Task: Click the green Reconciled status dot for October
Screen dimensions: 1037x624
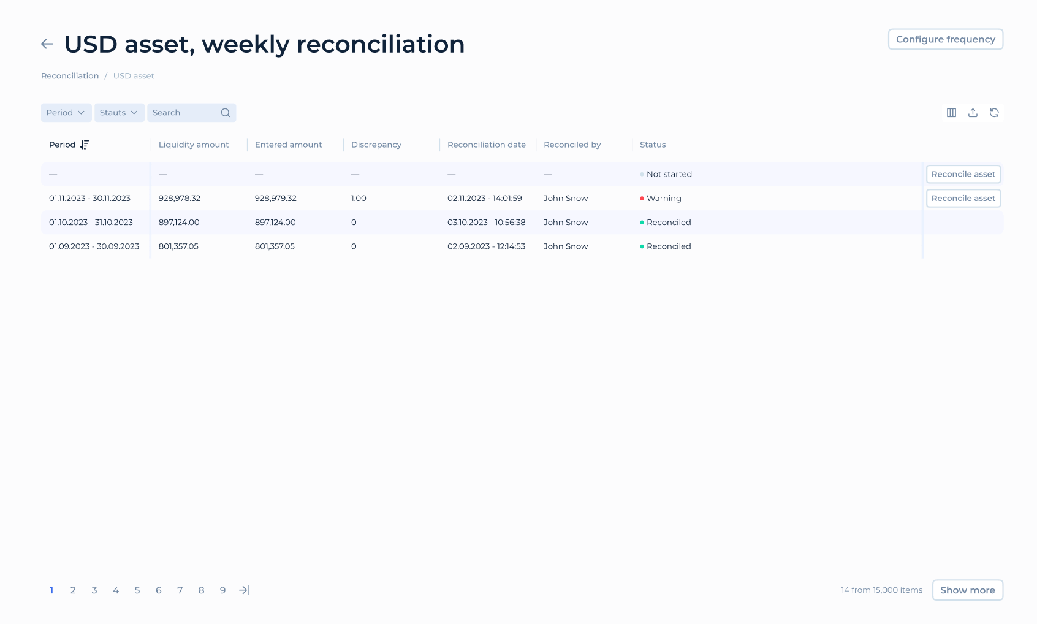Action: click(x=642, y=222)
